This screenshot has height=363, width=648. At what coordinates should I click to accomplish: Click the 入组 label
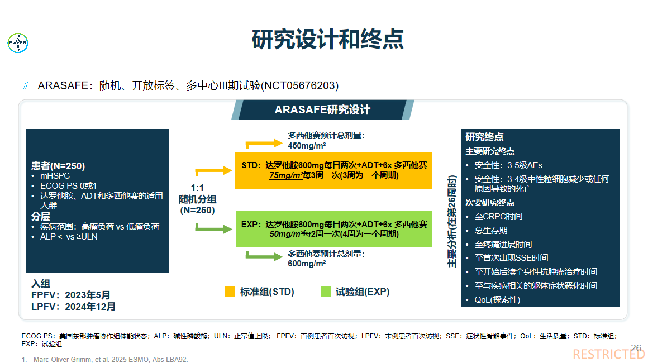tap(40, 284)
